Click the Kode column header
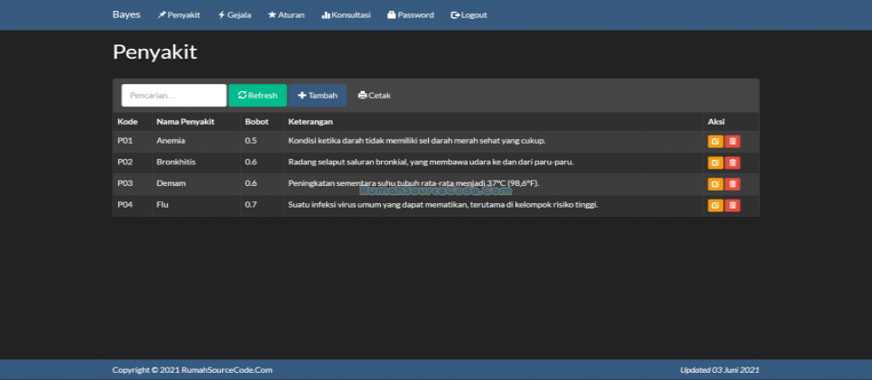Screen dimensions: 872x380 tap(127, 121)
